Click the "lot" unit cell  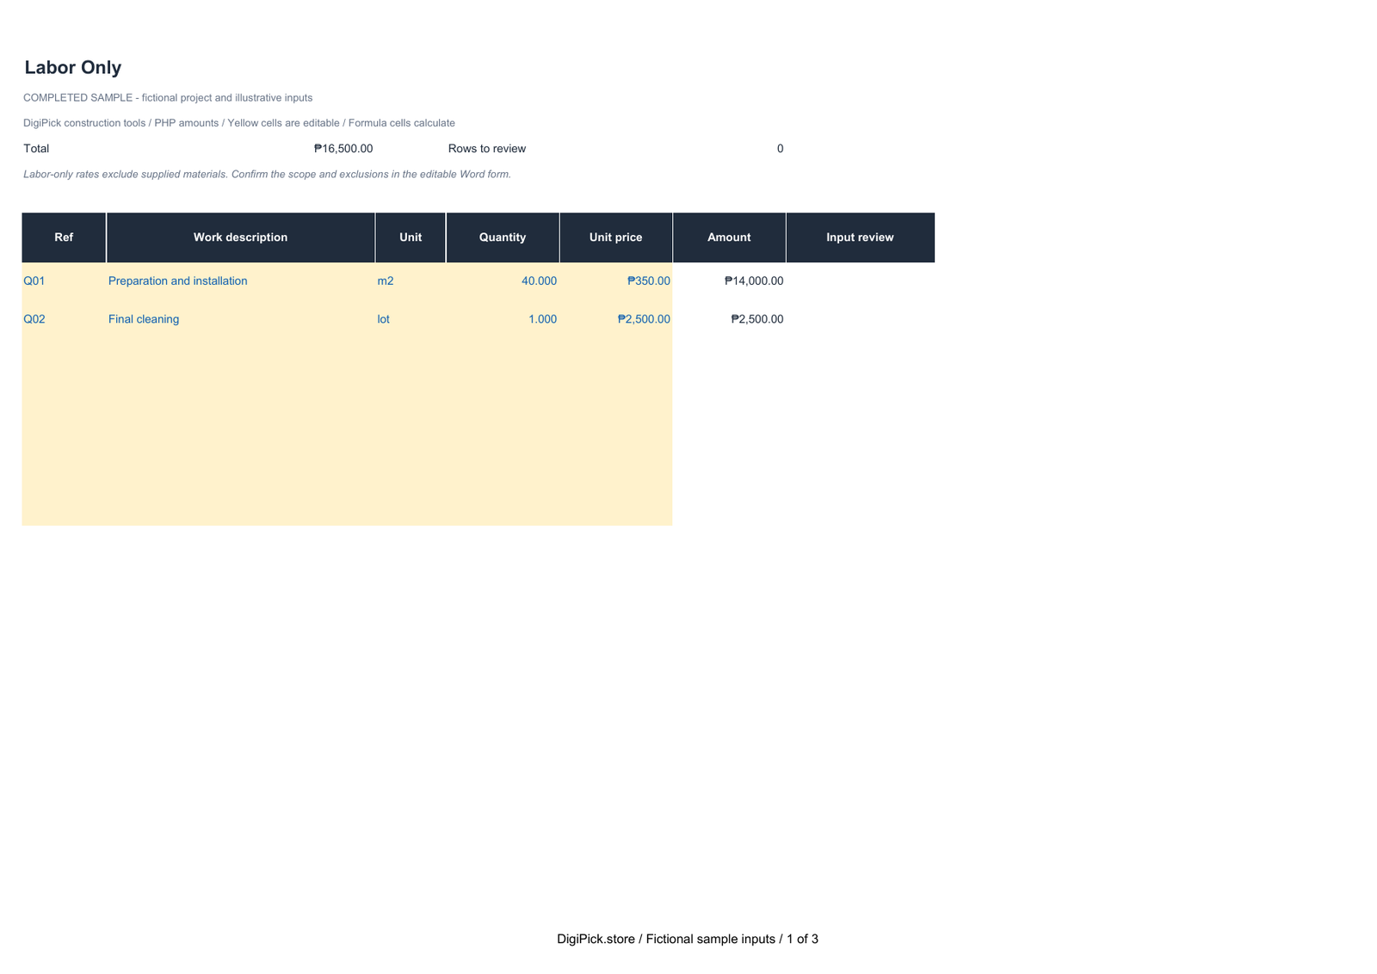click(411, 319)
